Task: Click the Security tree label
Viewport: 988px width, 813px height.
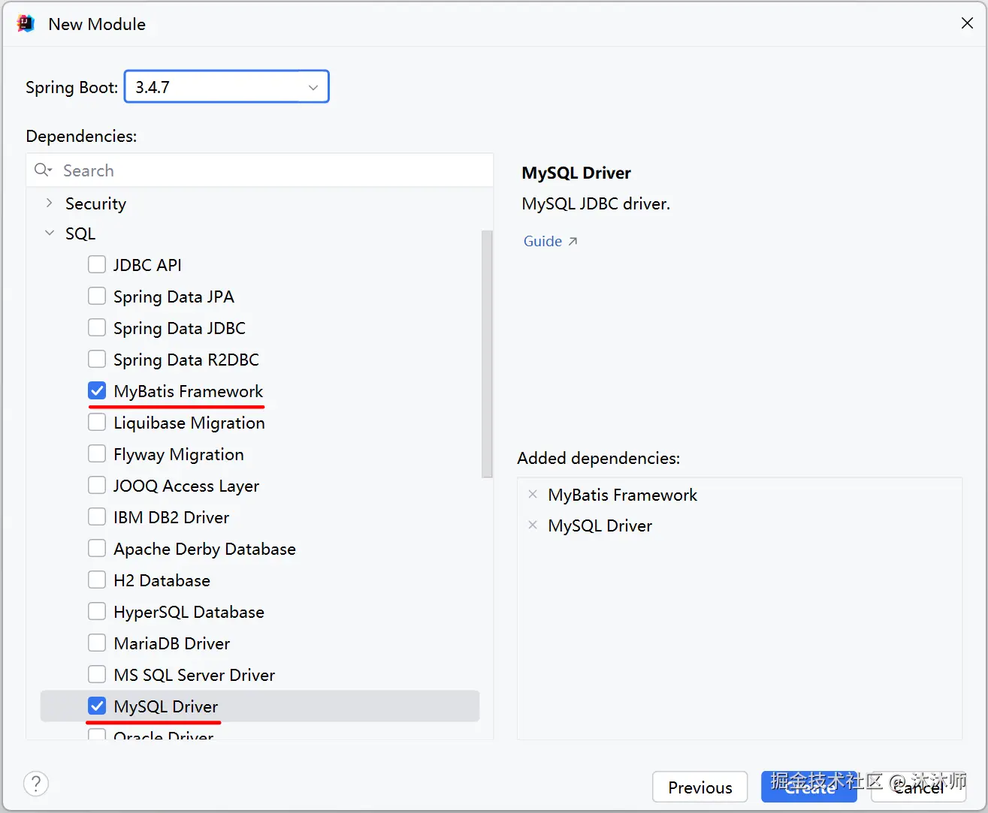Action: point(95,203)
